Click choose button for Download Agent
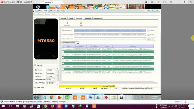 coord(151,31)
